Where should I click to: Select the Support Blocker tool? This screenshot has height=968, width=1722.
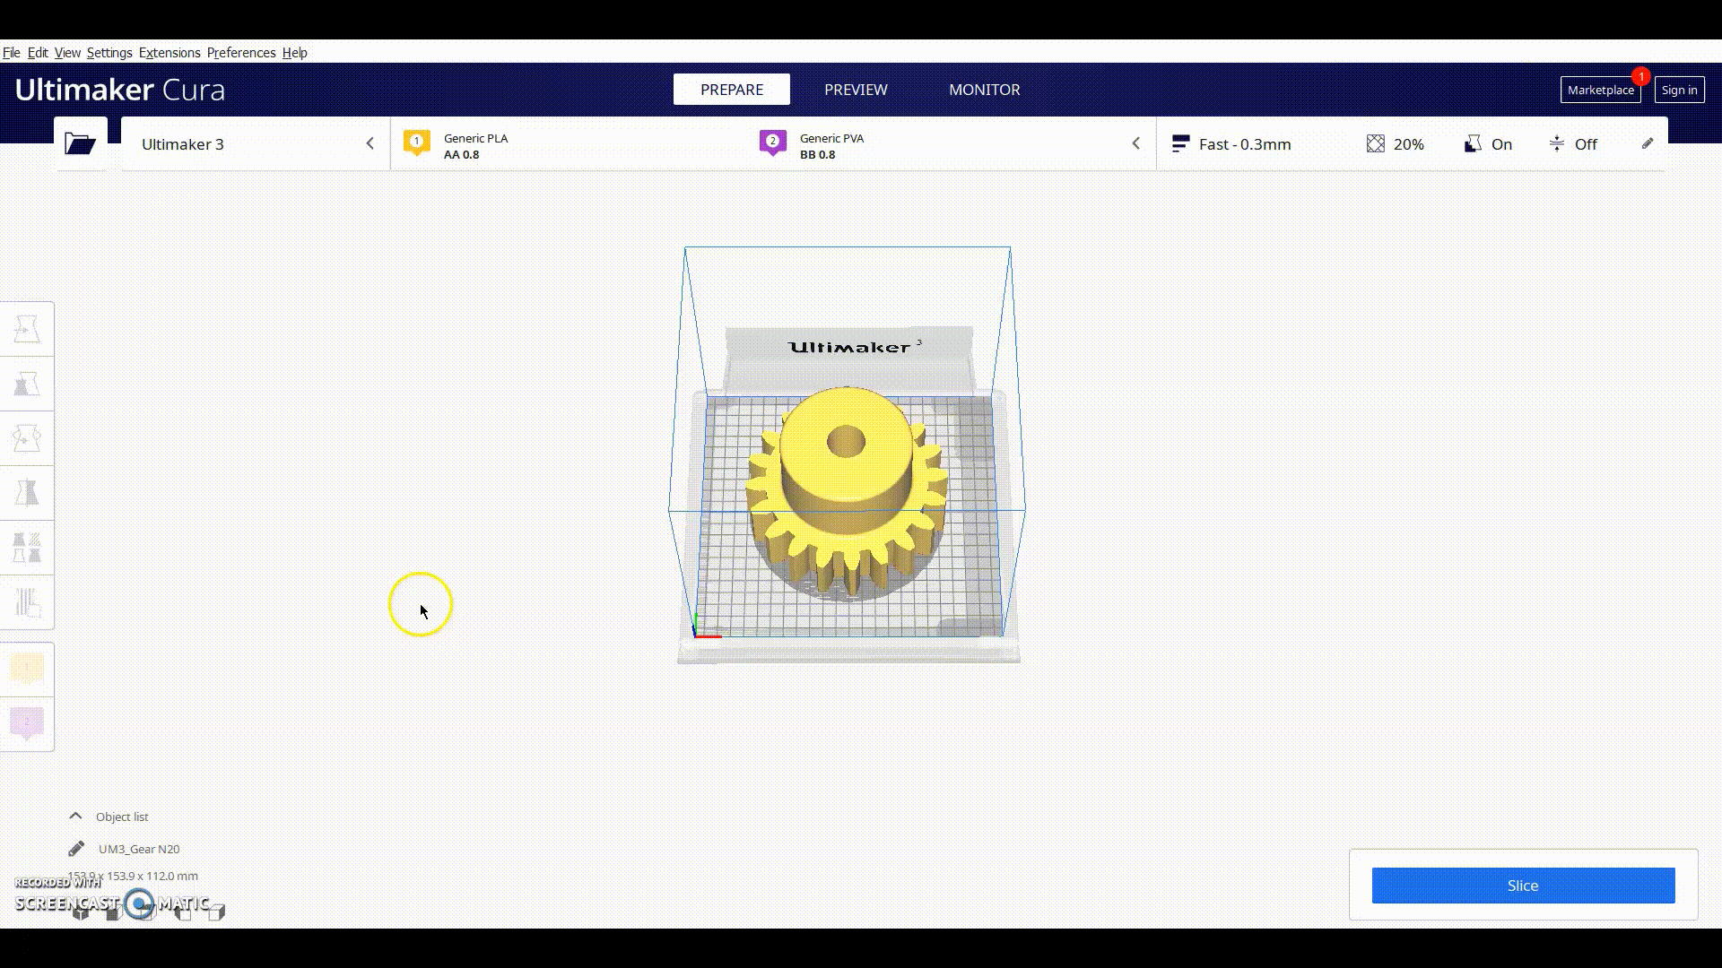pos(27,602)
